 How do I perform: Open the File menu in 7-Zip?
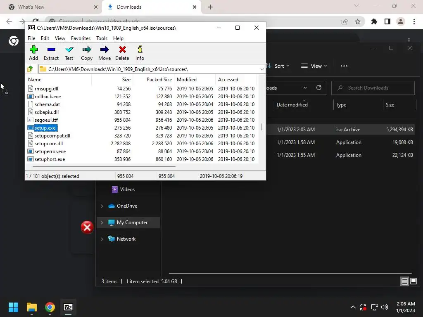(31, 38)
